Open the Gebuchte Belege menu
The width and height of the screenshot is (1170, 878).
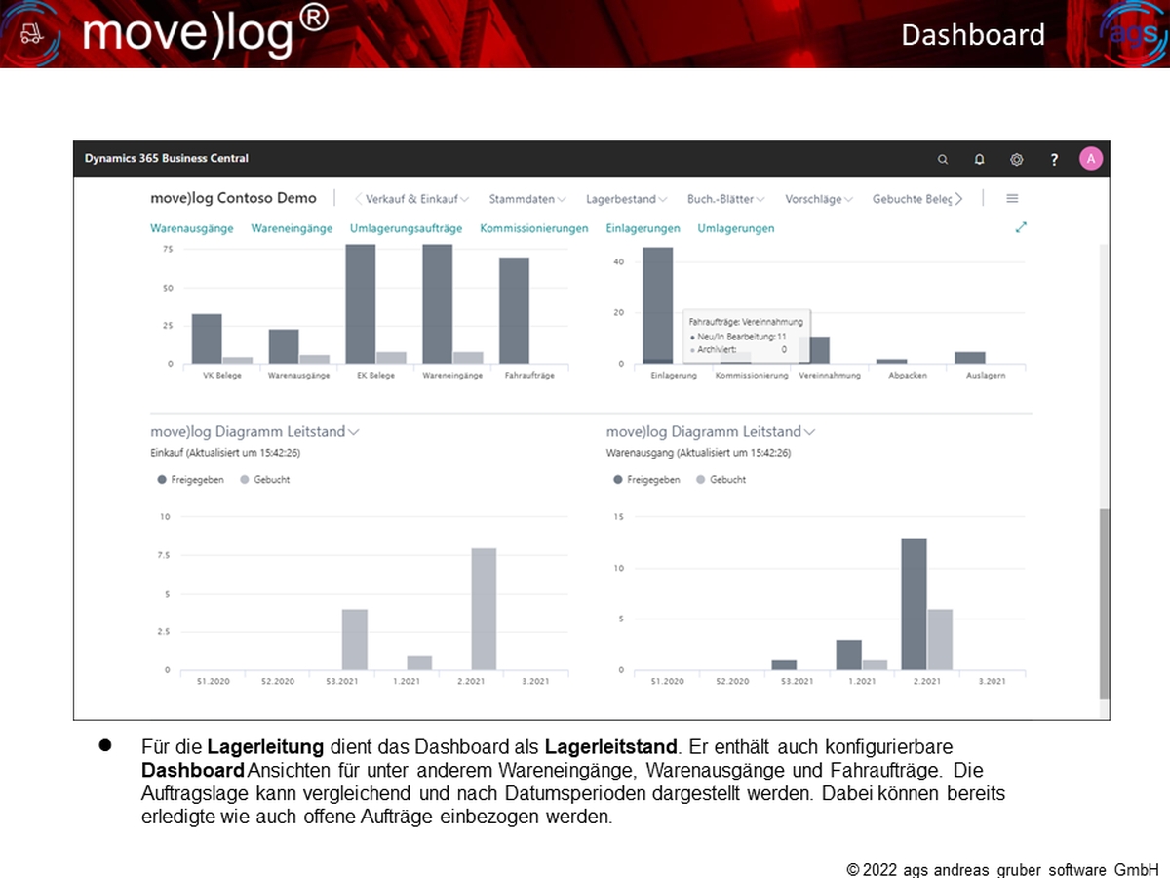pos(913,199)
